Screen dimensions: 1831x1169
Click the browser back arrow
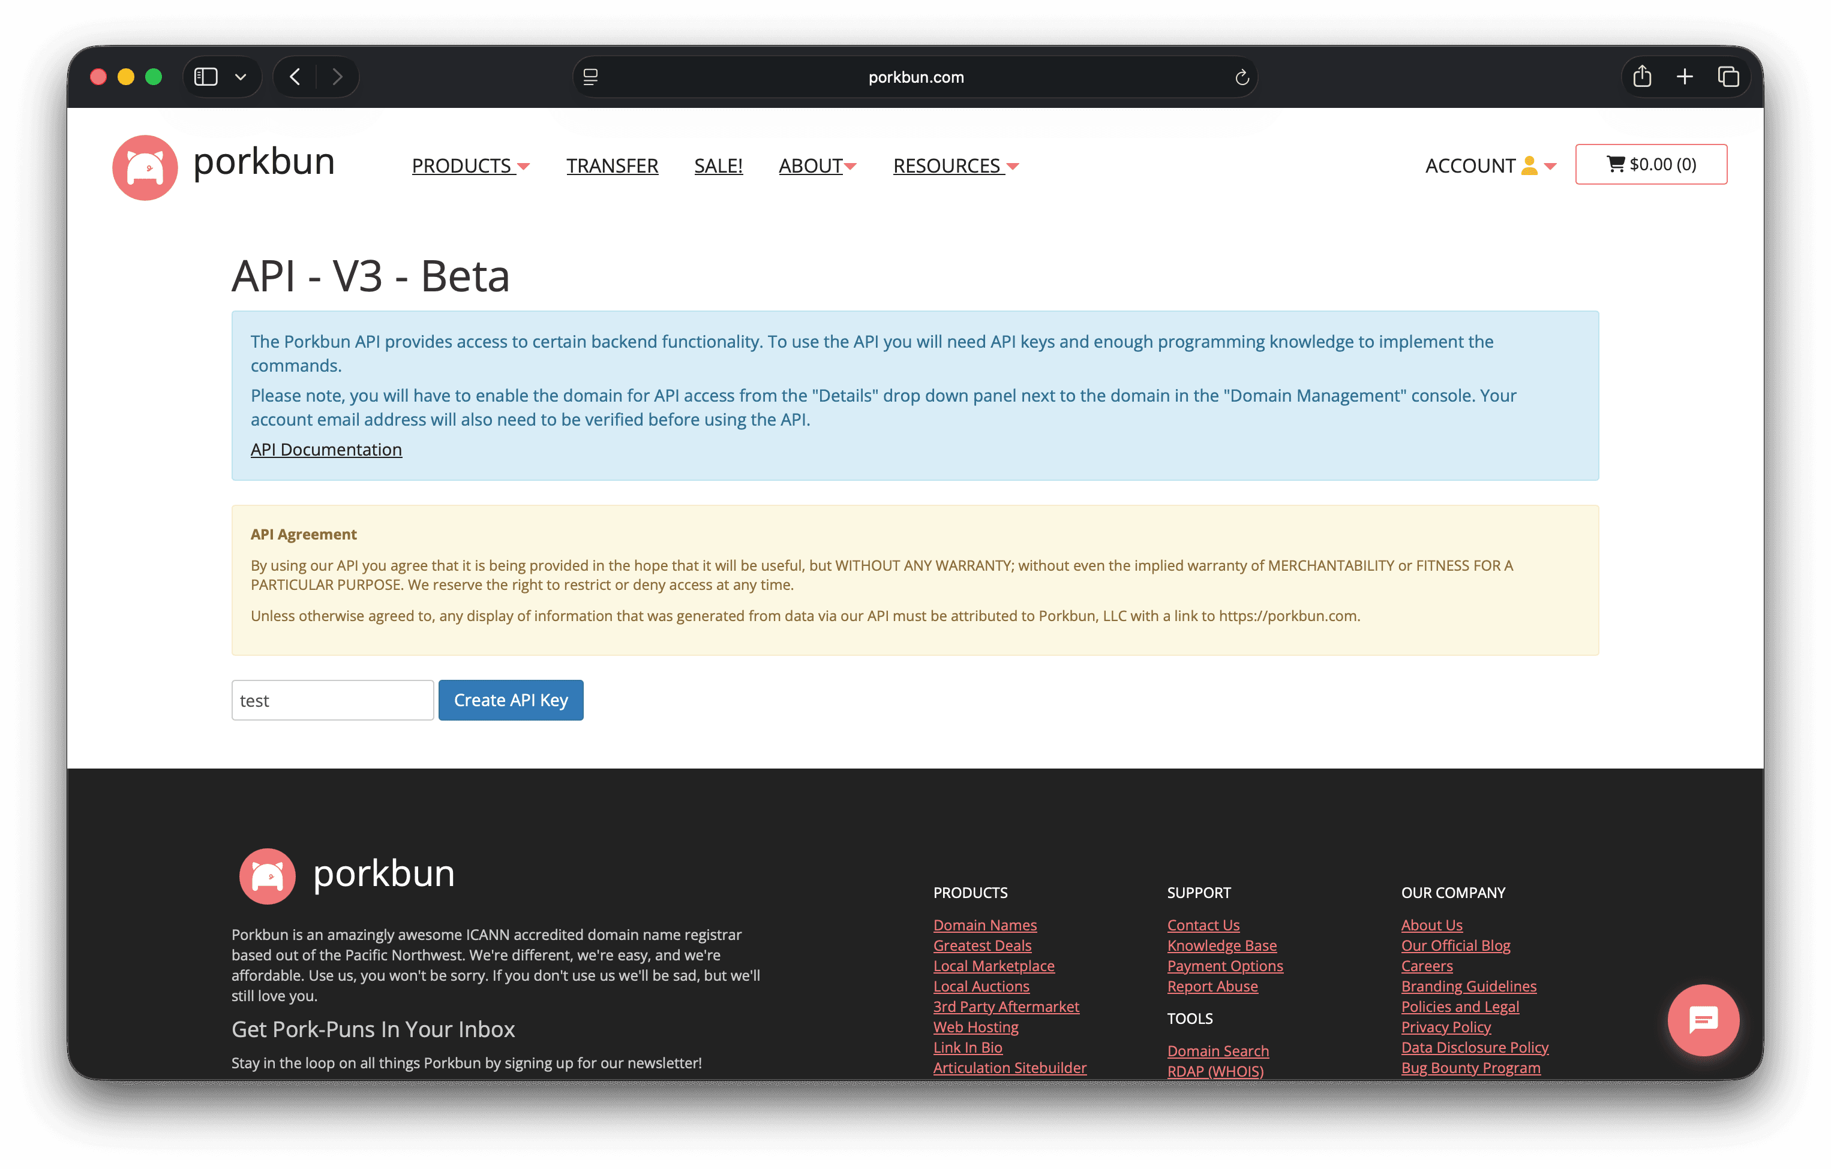[294, 76]
